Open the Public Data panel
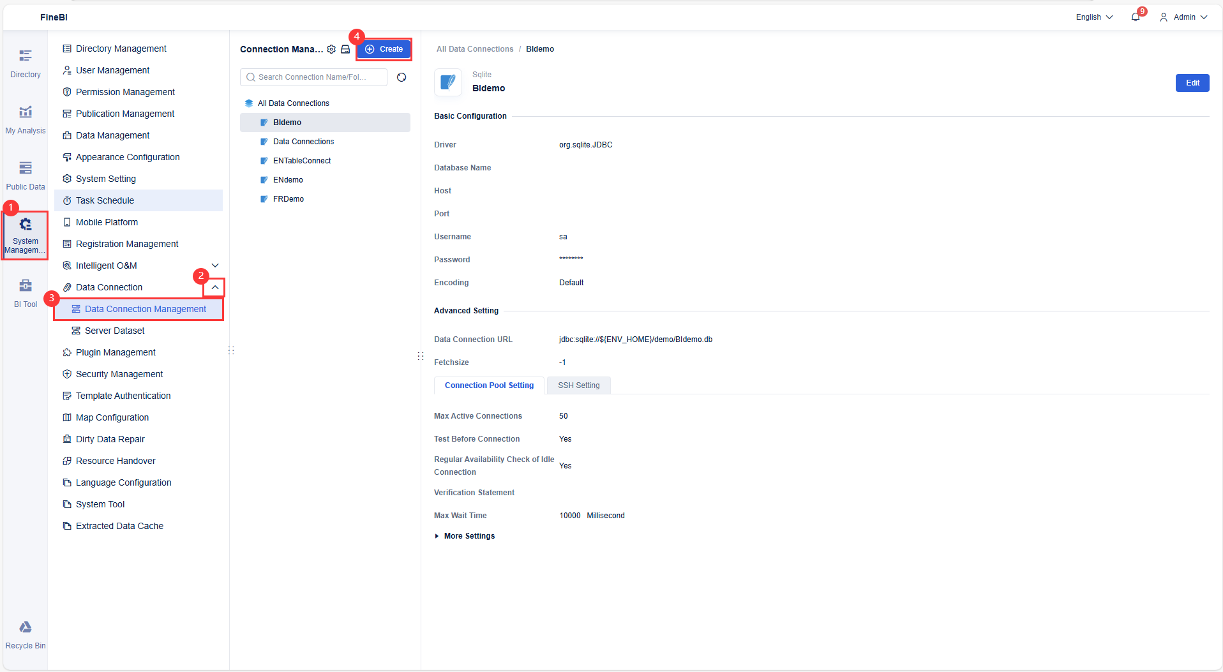 [x=25, y=175]
